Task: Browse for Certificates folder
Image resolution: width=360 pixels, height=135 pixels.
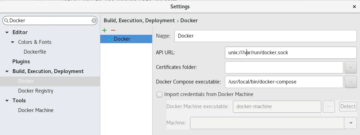Action: [x=351, y=67]
